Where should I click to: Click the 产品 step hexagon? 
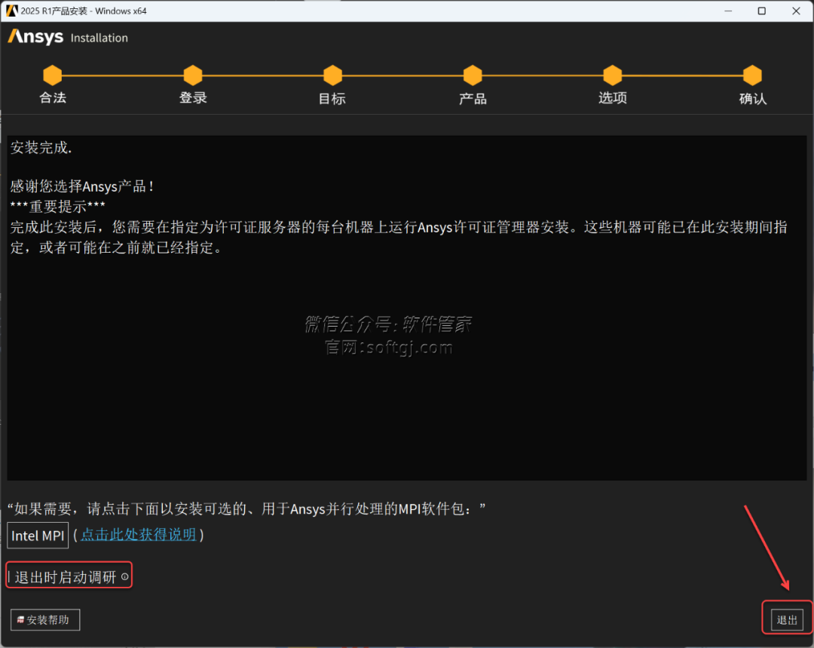coord(473,75)
